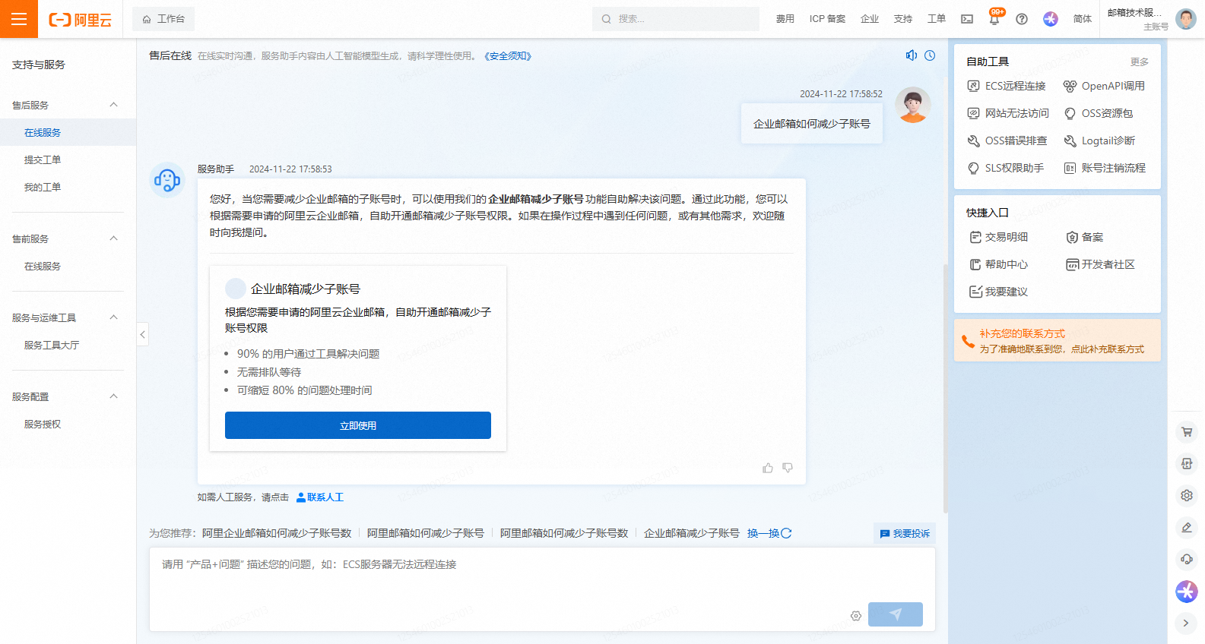Collapse the 服务与运维工具 section
Screen dimensions: 1205x644
pos(114,317)
